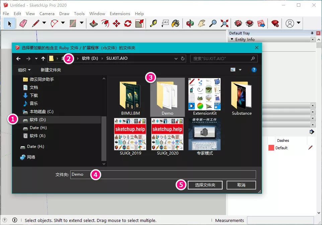Expand Rectangle shape tool dropdown arrow
Screen dimensions: 322x225
(82, 22)
